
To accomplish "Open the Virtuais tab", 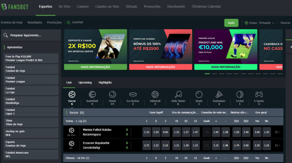I will click(131, 7).
